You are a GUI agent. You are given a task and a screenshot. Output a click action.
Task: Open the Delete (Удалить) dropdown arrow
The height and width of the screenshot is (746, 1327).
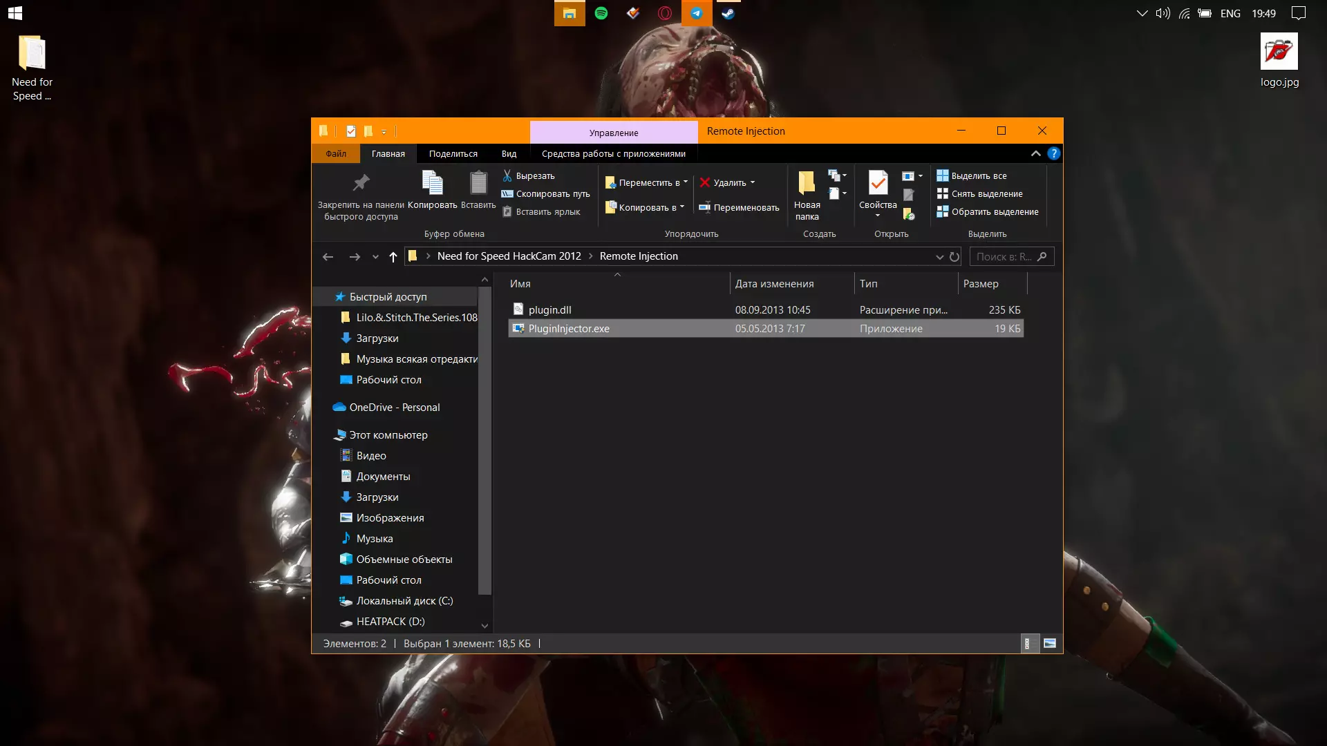click(x=753, y=182)
